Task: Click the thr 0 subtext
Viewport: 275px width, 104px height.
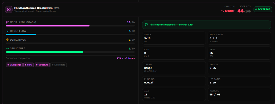Action: coord(147,56)
